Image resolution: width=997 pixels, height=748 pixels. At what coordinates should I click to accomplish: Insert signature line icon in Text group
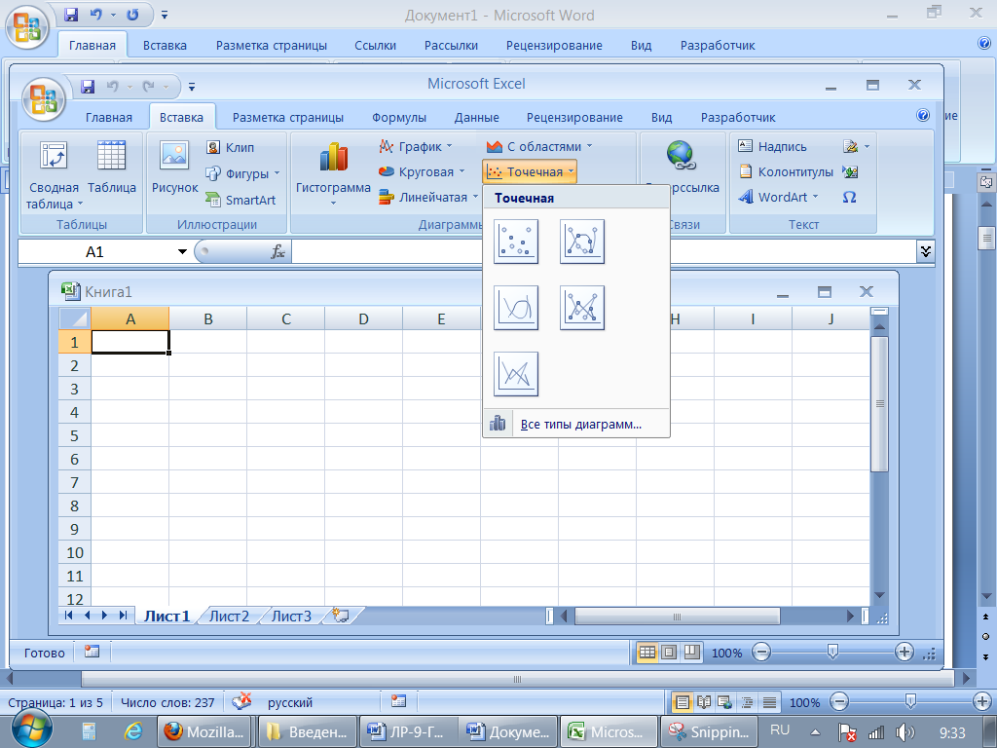click(x=856, y=146)
